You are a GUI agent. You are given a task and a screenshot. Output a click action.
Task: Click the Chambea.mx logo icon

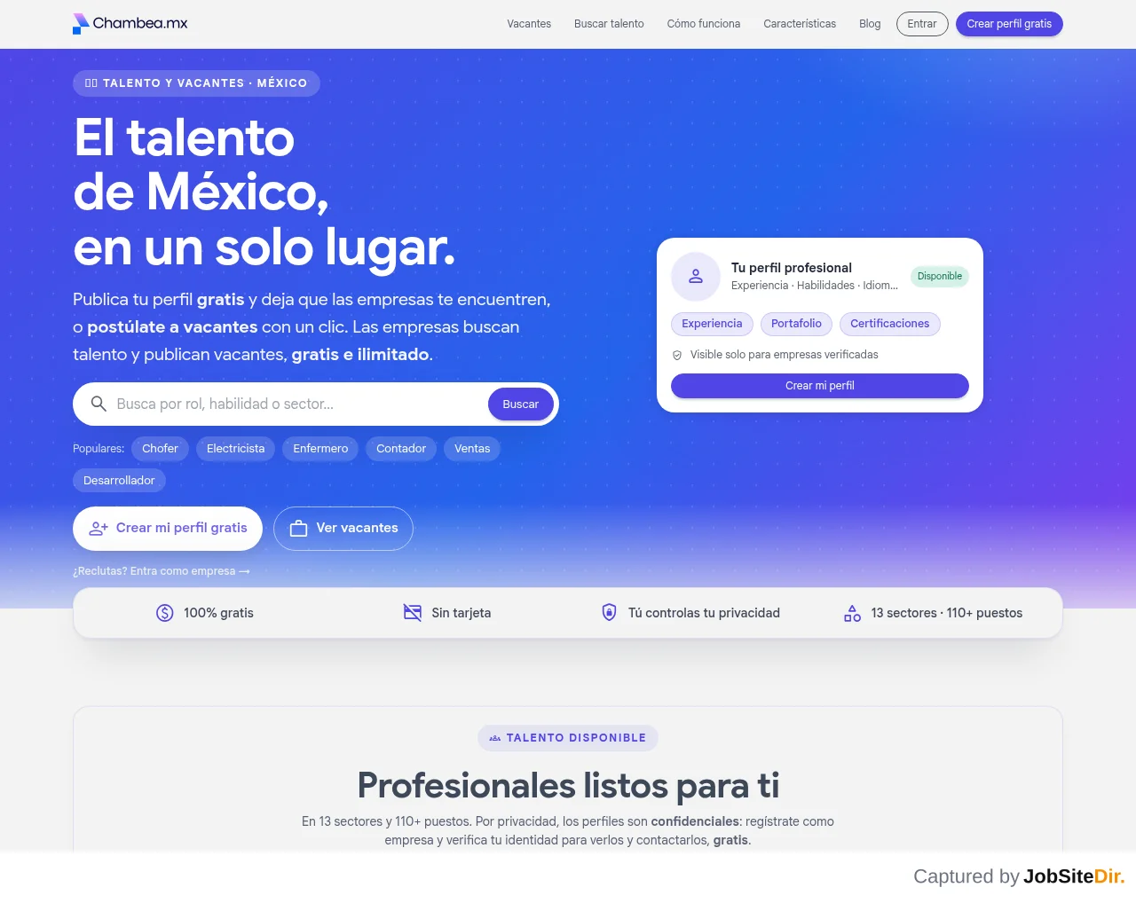click(81, 24)
